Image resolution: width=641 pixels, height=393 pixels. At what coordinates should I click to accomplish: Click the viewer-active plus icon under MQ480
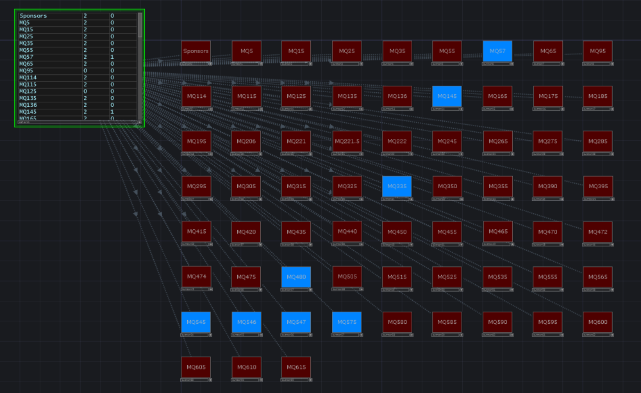click(309, 289)
